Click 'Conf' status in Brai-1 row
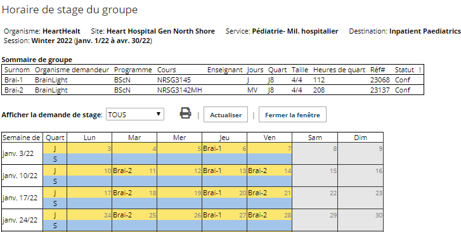 pos(403,80)
